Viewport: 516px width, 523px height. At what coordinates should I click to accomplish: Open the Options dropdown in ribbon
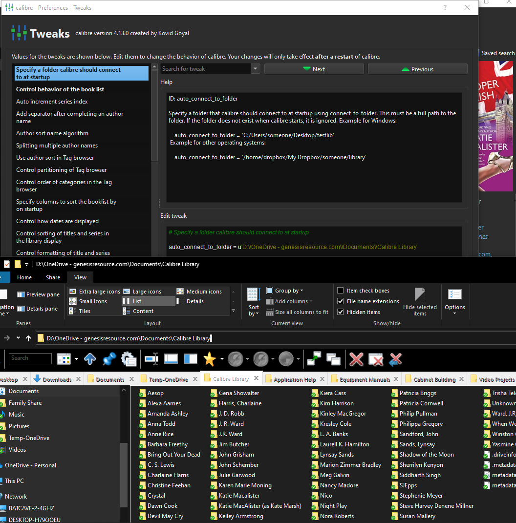tap(454, 302)
